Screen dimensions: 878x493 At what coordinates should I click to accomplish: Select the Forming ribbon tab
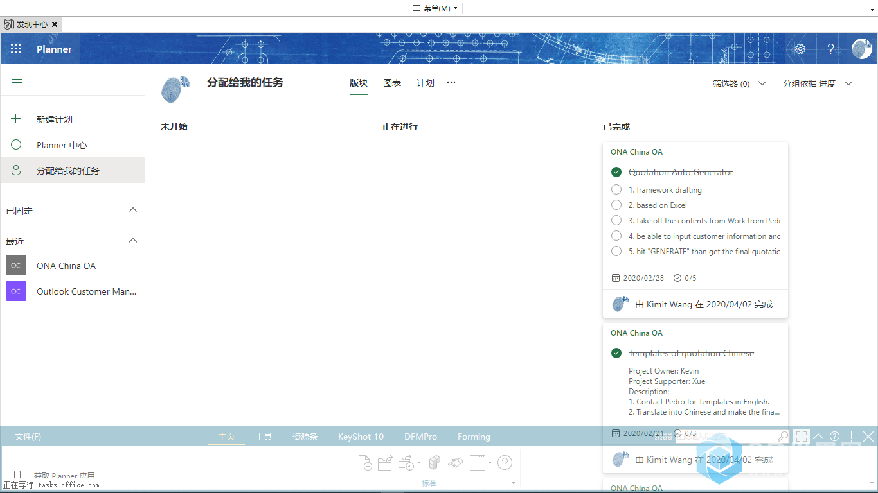point(474,437)
